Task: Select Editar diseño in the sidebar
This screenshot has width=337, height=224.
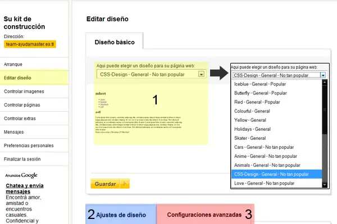Action: click(x=34, y=77)
